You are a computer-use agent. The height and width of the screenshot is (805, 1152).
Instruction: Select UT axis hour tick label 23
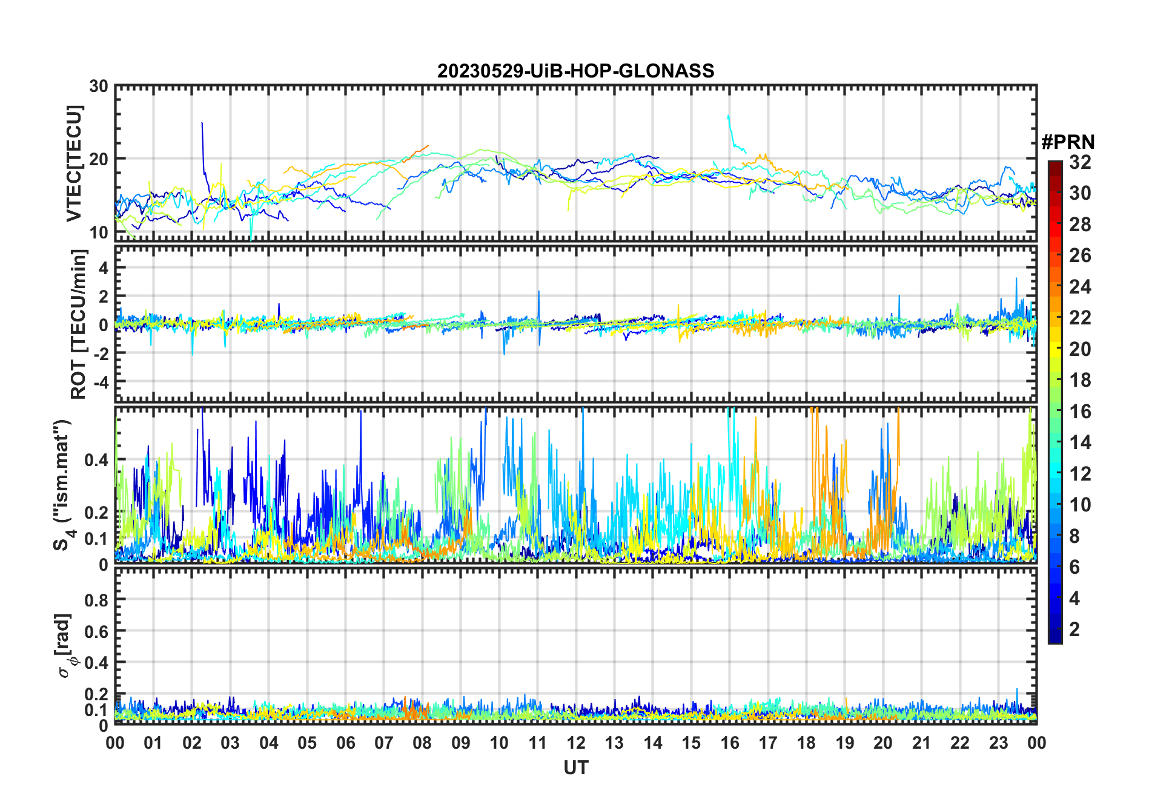point(999,743)
